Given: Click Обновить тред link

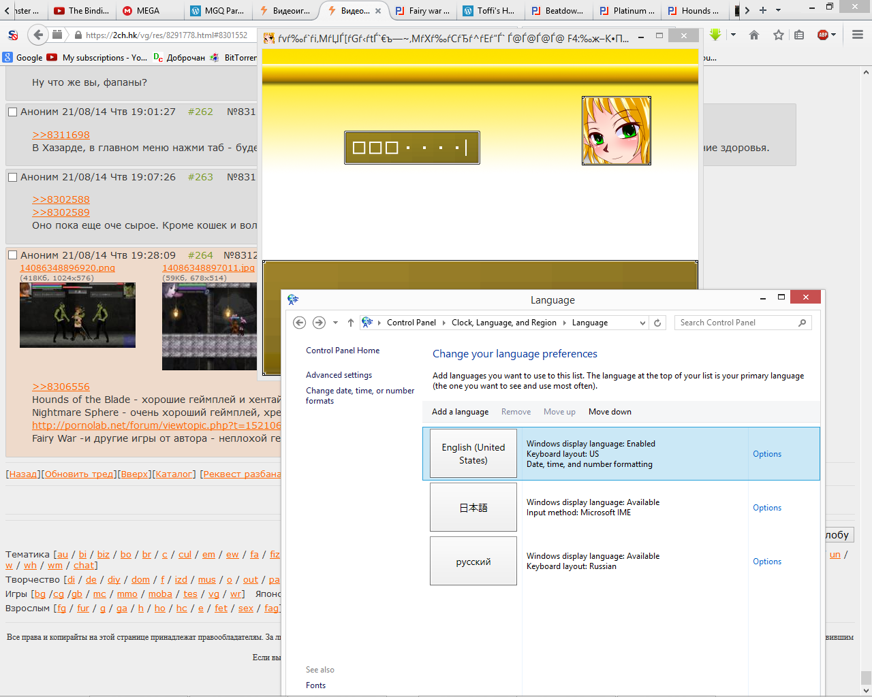Looking at the screenshot, I should pyautogui.click(x=79, y=474).
